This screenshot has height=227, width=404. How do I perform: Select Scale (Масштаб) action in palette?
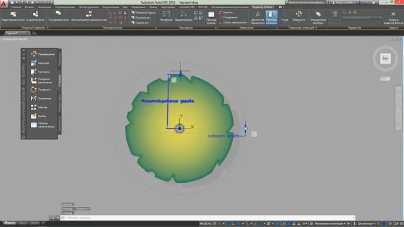[x=40, y=63]
